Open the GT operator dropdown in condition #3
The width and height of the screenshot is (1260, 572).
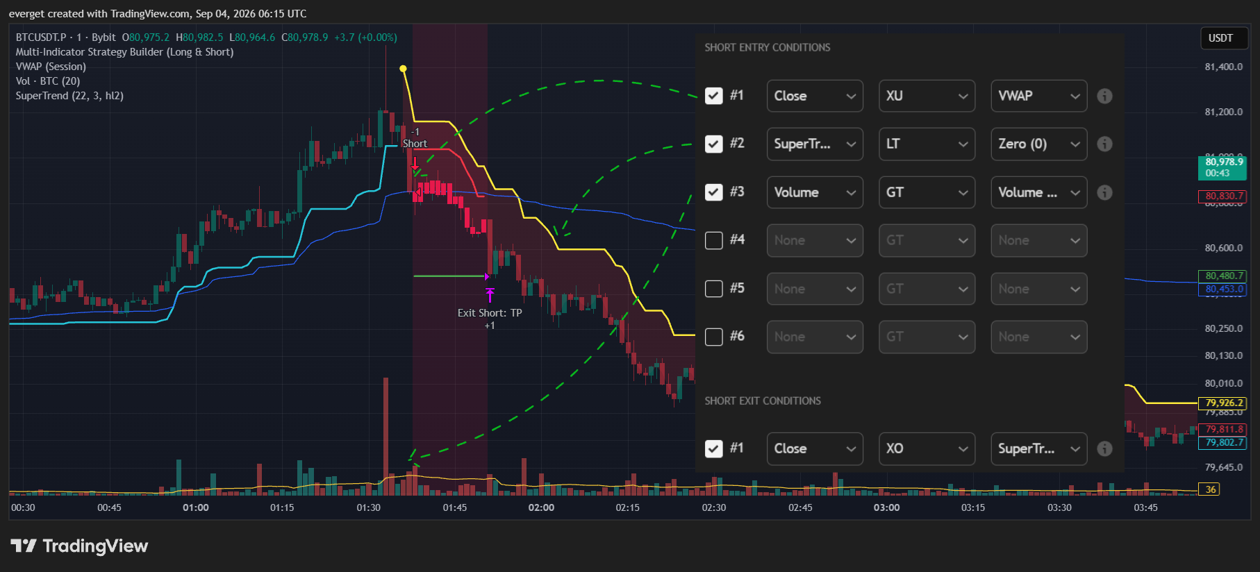coord(927,192)
